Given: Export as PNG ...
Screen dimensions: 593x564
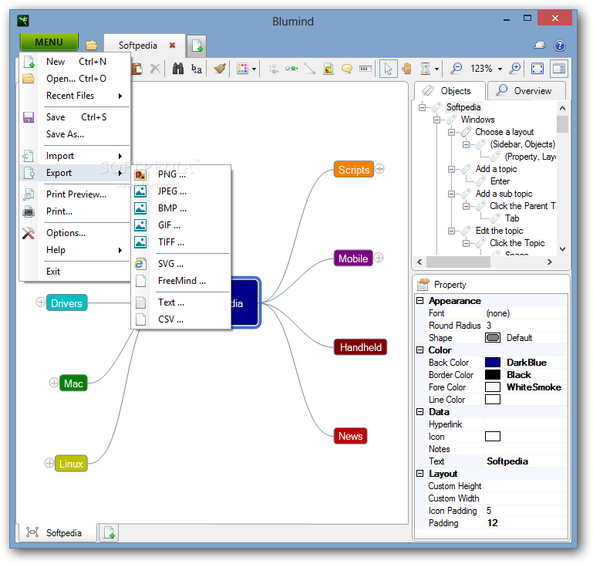Looking at the screenshot, I should [x=181, y=174].
